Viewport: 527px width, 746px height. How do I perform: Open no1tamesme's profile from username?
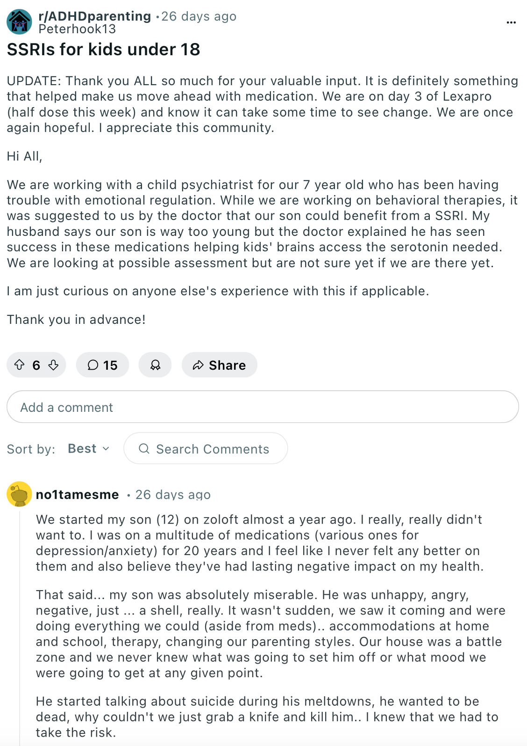pos(78,495)
